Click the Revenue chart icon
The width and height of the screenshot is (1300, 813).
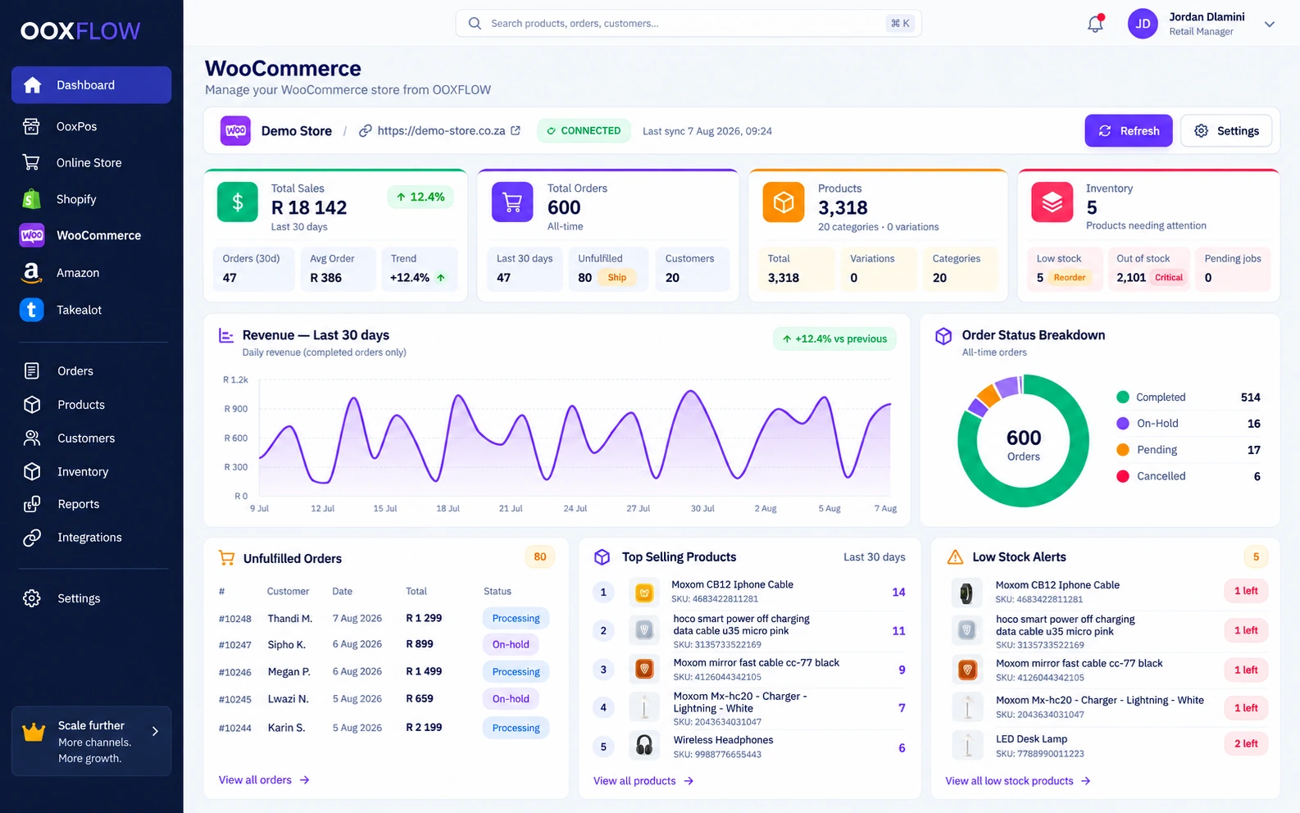(226, 335)
